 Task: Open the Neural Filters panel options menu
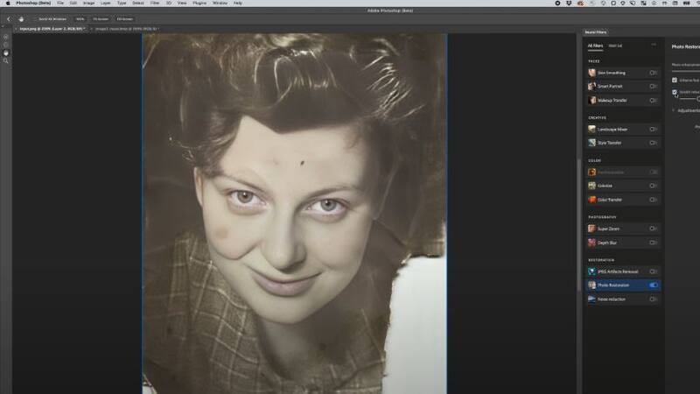[x=653, y=45]
